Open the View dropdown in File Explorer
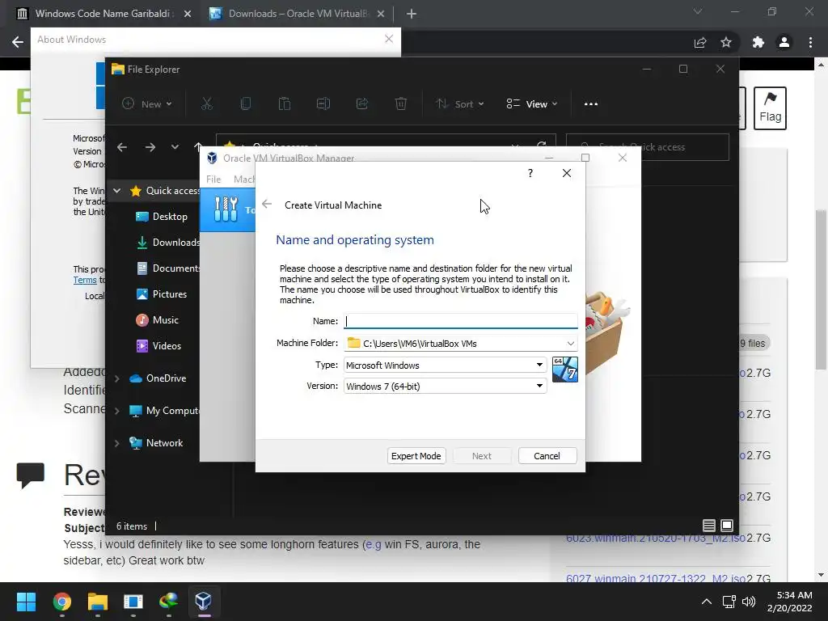828x621 pixels. [532, 104]
